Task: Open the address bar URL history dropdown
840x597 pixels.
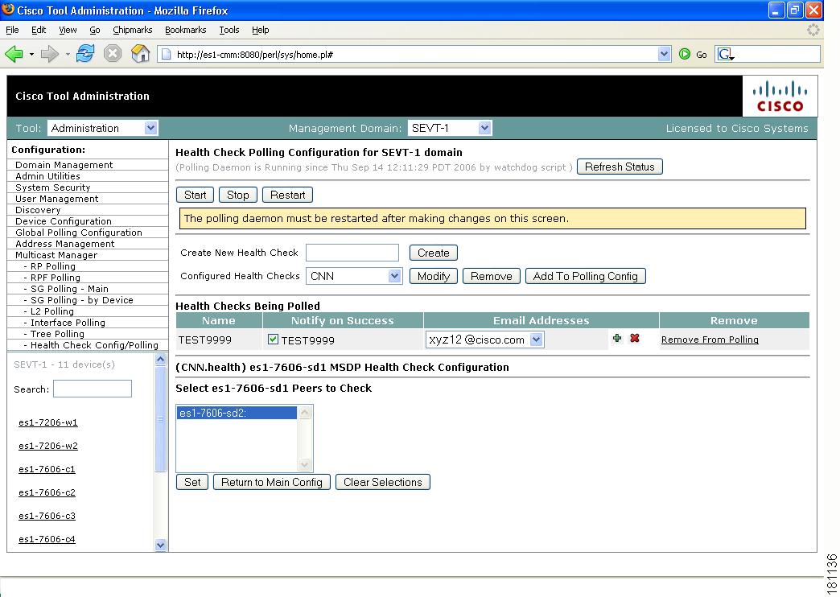Action: pyautogui.click(x=665, y=54)
